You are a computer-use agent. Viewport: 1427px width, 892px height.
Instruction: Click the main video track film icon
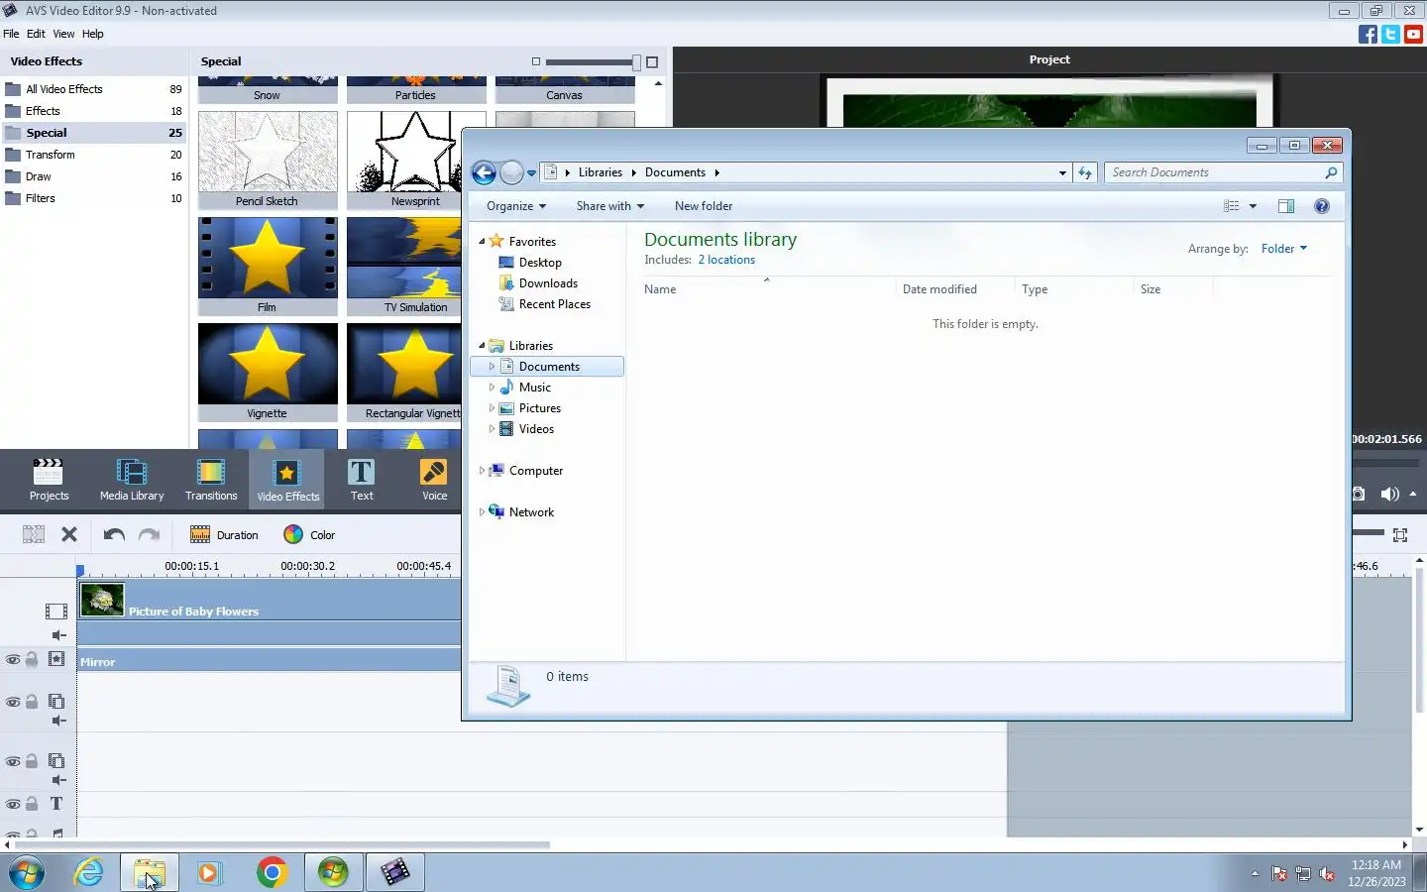pos(56,612)
